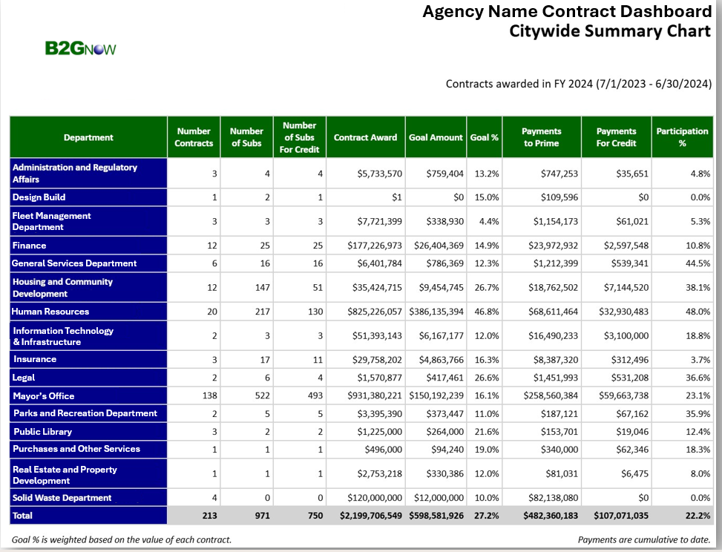This screenshot has height=552, width=722.
Task: Select the Human Resources department label
Action: click(x=50, y=312)
